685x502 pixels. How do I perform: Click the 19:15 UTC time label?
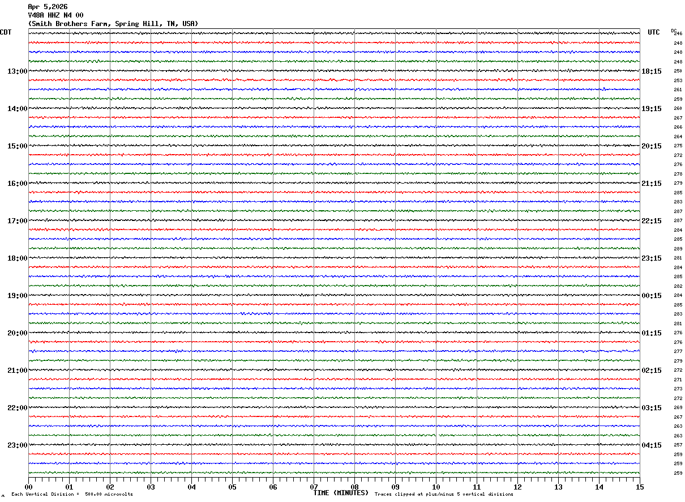pos(652,109)
